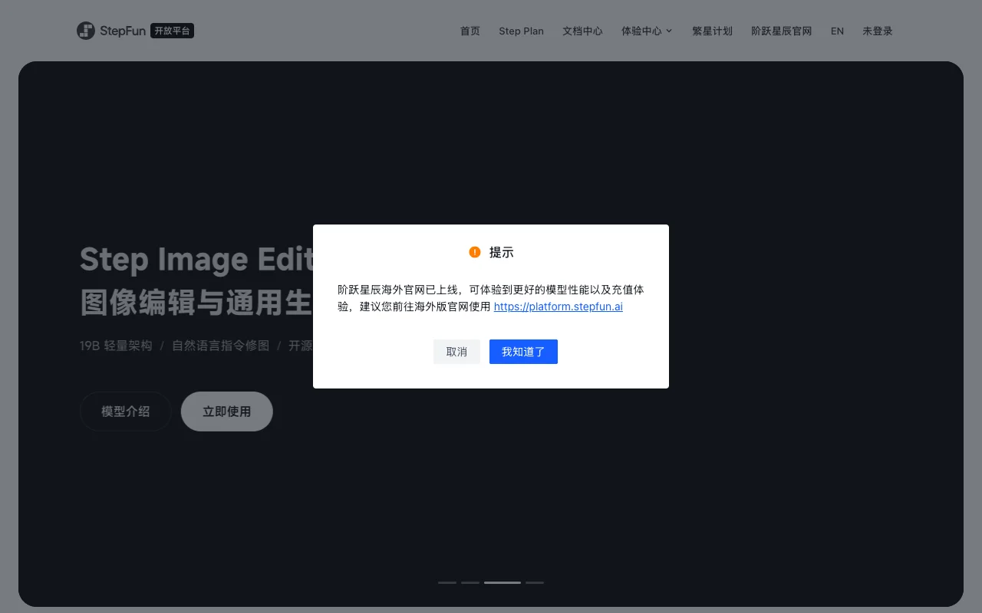The image size is (982, 613).
Task: Click the 立即使用 button
Action: click(x=227, y=411)
